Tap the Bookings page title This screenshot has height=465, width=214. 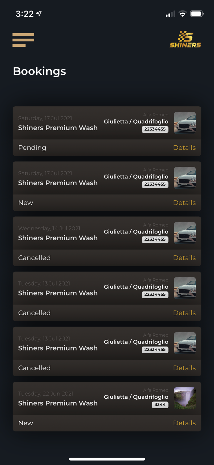(39, 71)
